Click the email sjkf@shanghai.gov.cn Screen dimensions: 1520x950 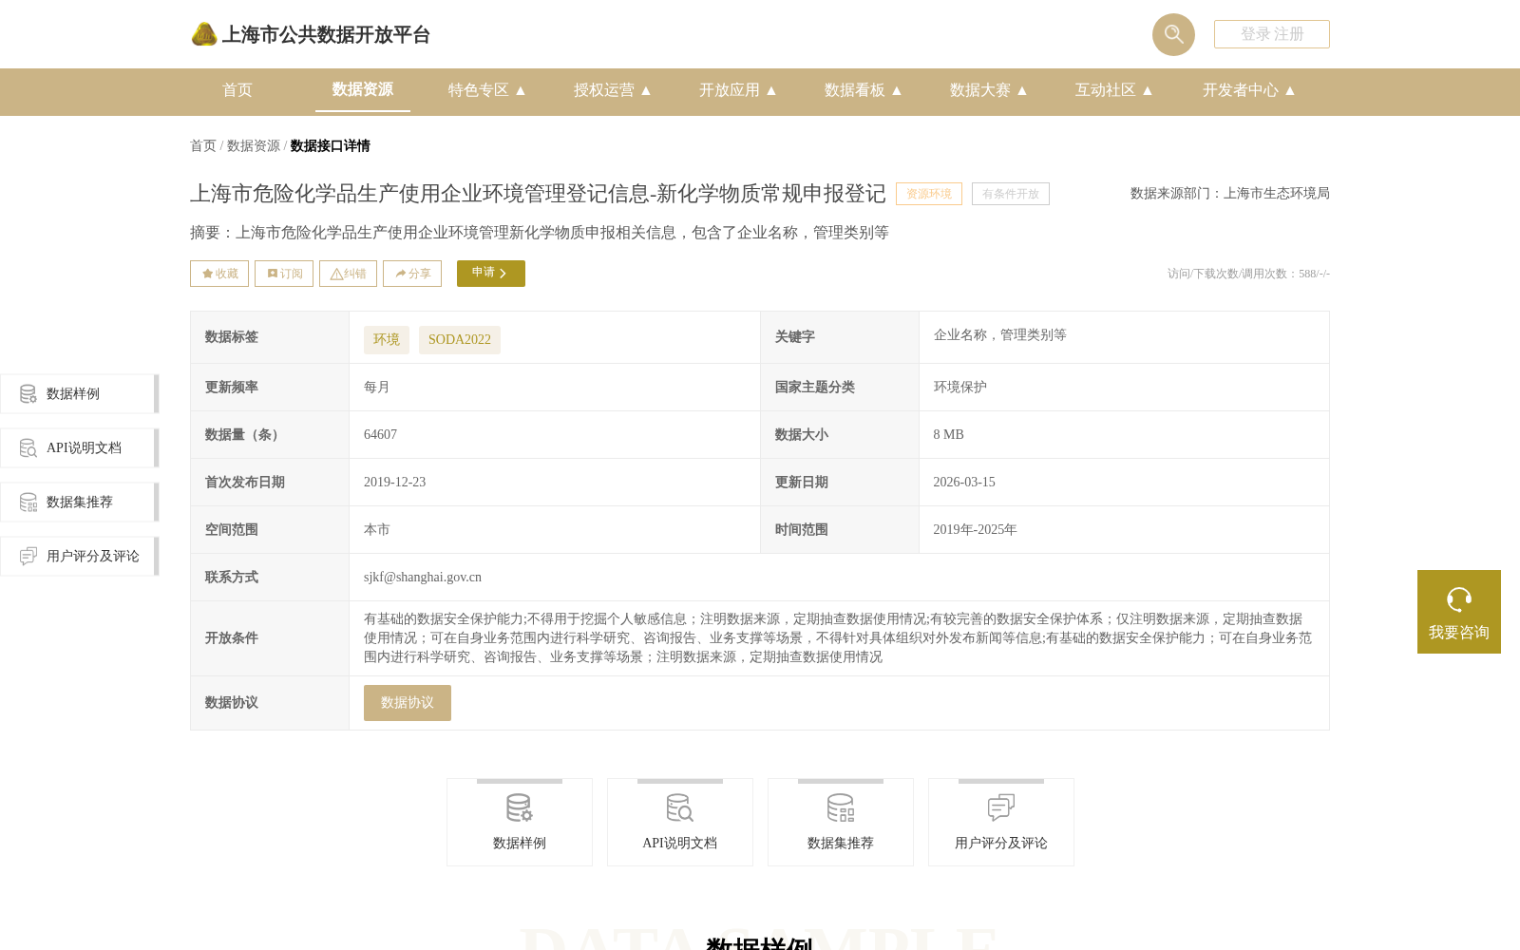click(x=423, y=578)
